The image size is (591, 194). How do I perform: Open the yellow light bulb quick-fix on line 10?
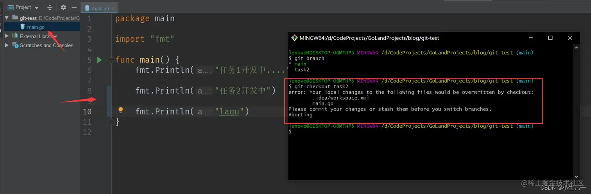[121, 110]
